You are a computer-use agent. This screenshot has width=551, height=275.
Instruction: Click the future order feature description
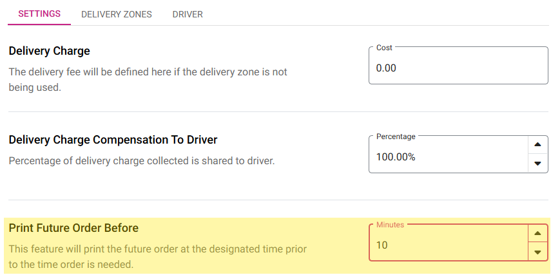[x=157, y=256]
